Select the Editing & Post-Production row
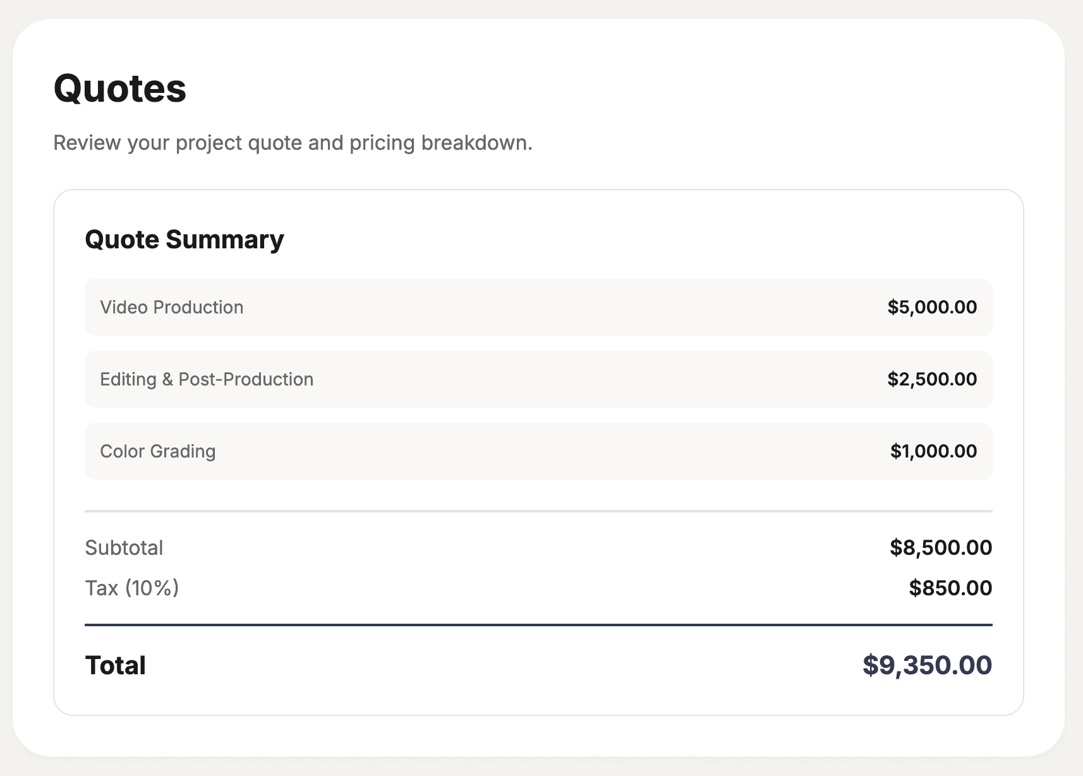Image resolution: width=1083 pixels, height=776 pixels. pos(538,379)
